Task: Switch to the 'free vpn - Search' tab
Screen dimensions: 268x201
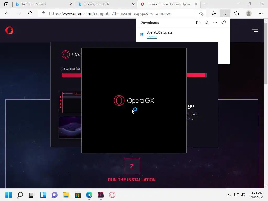Action: pos(43,4)
